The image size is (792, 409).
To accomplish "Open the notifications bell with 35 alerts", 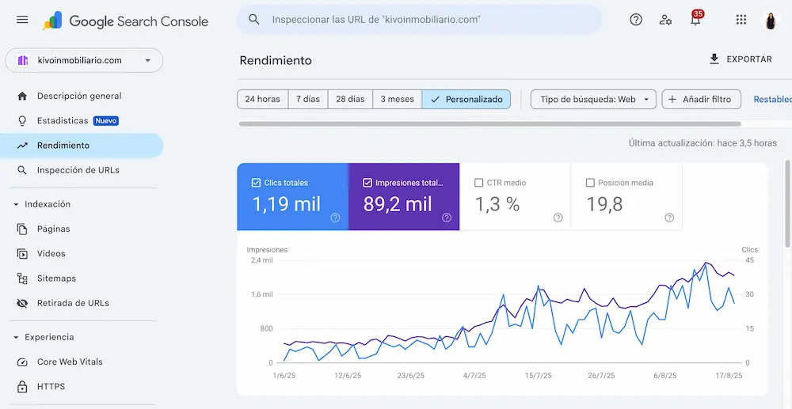I will click(x=696, y=19).
